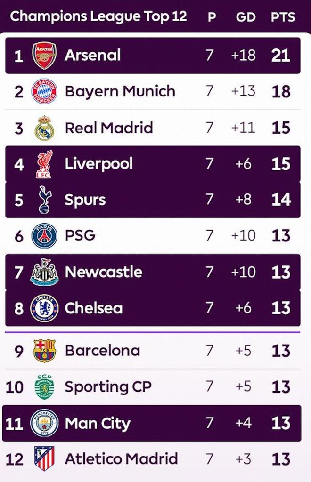The width and height of the screenshot is (311, 482).
Task: Open the Bayern Munich team link
Action: click(x=120, y=91)
